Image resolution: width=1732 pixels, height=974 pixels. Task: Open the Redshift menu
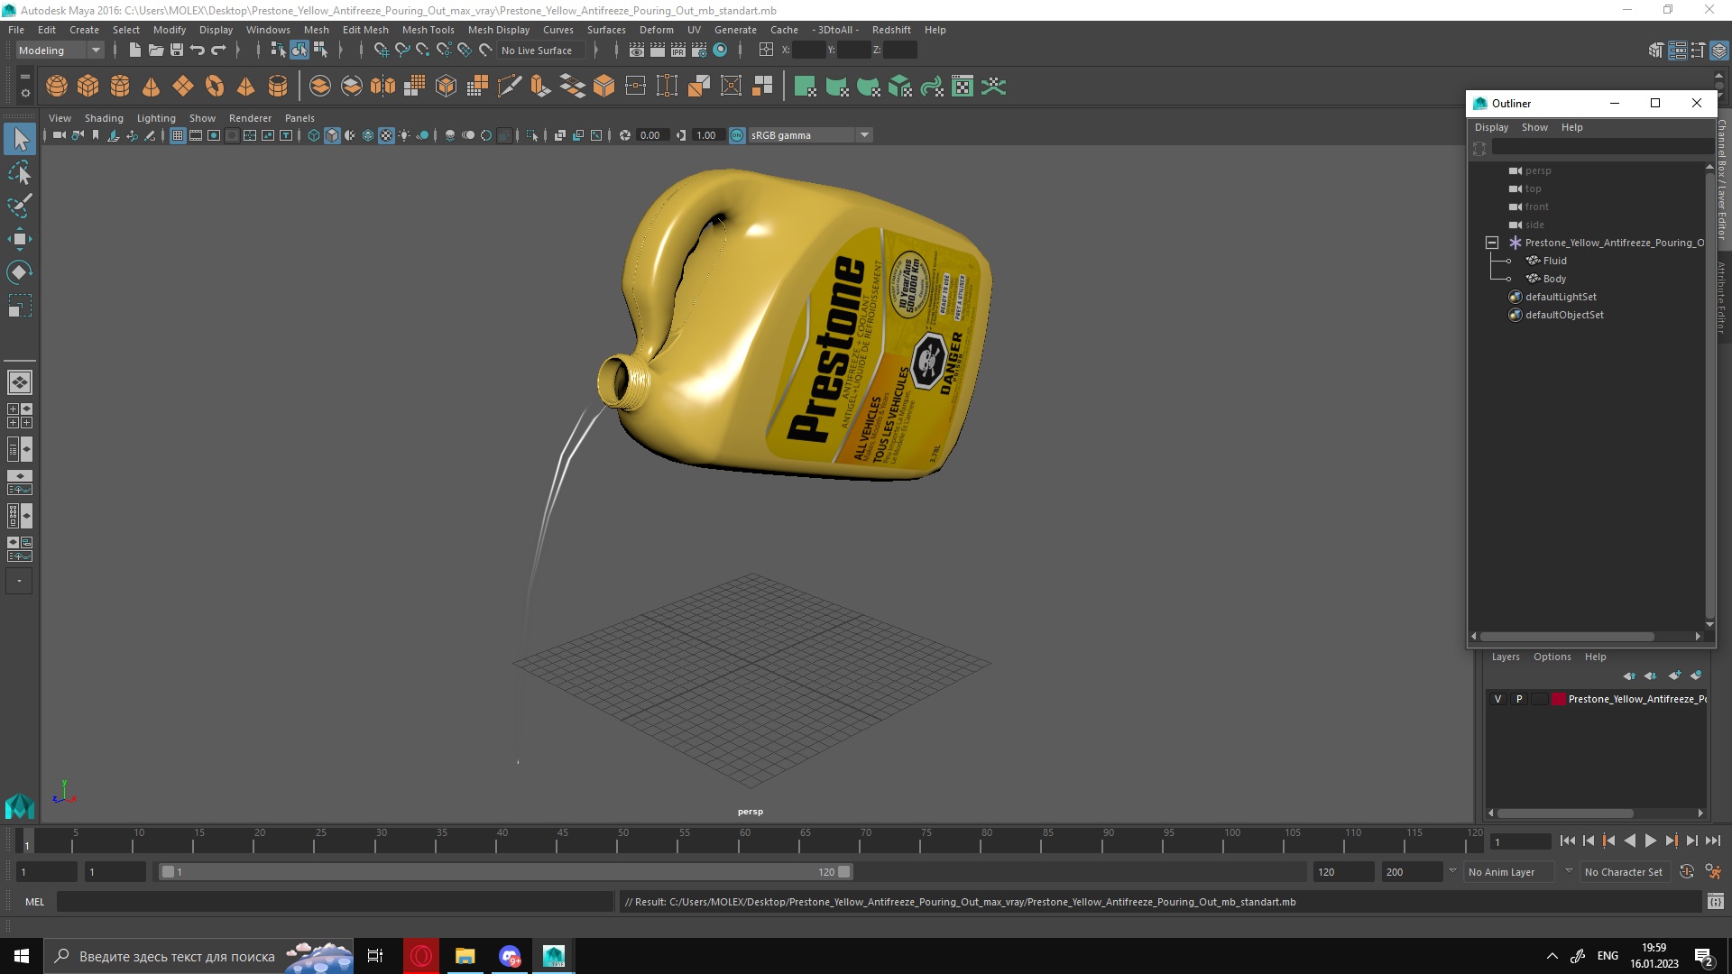[890, 30]
